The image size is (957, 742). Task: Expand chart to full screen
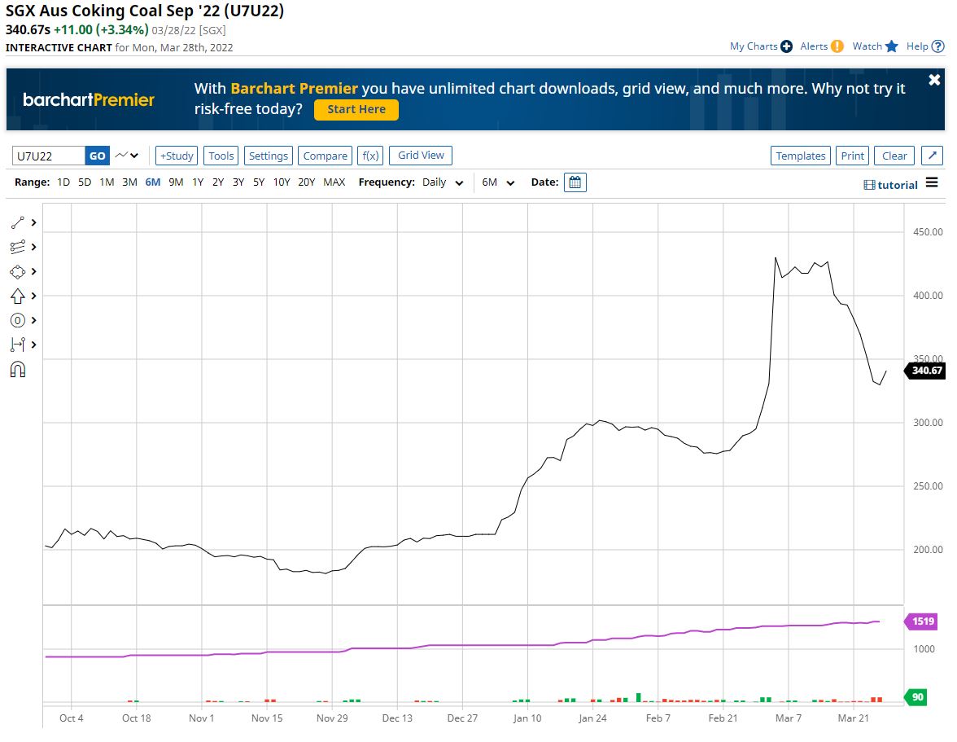pyautogui.click(x=933, y=156)
